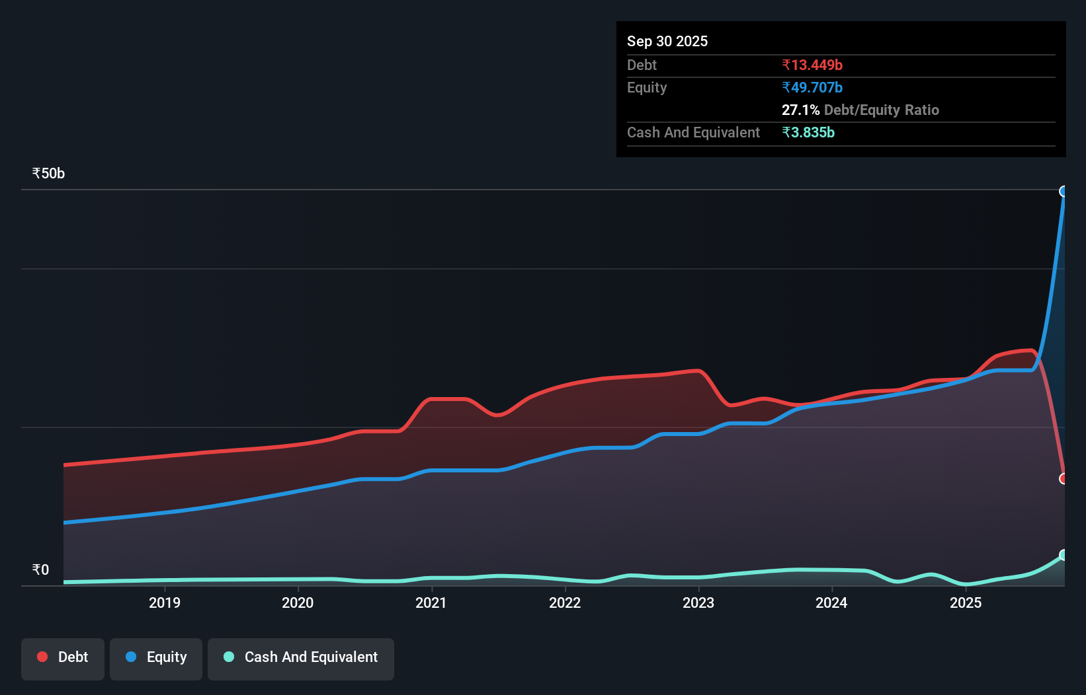The image size is (1086, 695).
Task: Select the teal Cash endpoint marker
Action: pyautogui.click(x=1064, y=555)
